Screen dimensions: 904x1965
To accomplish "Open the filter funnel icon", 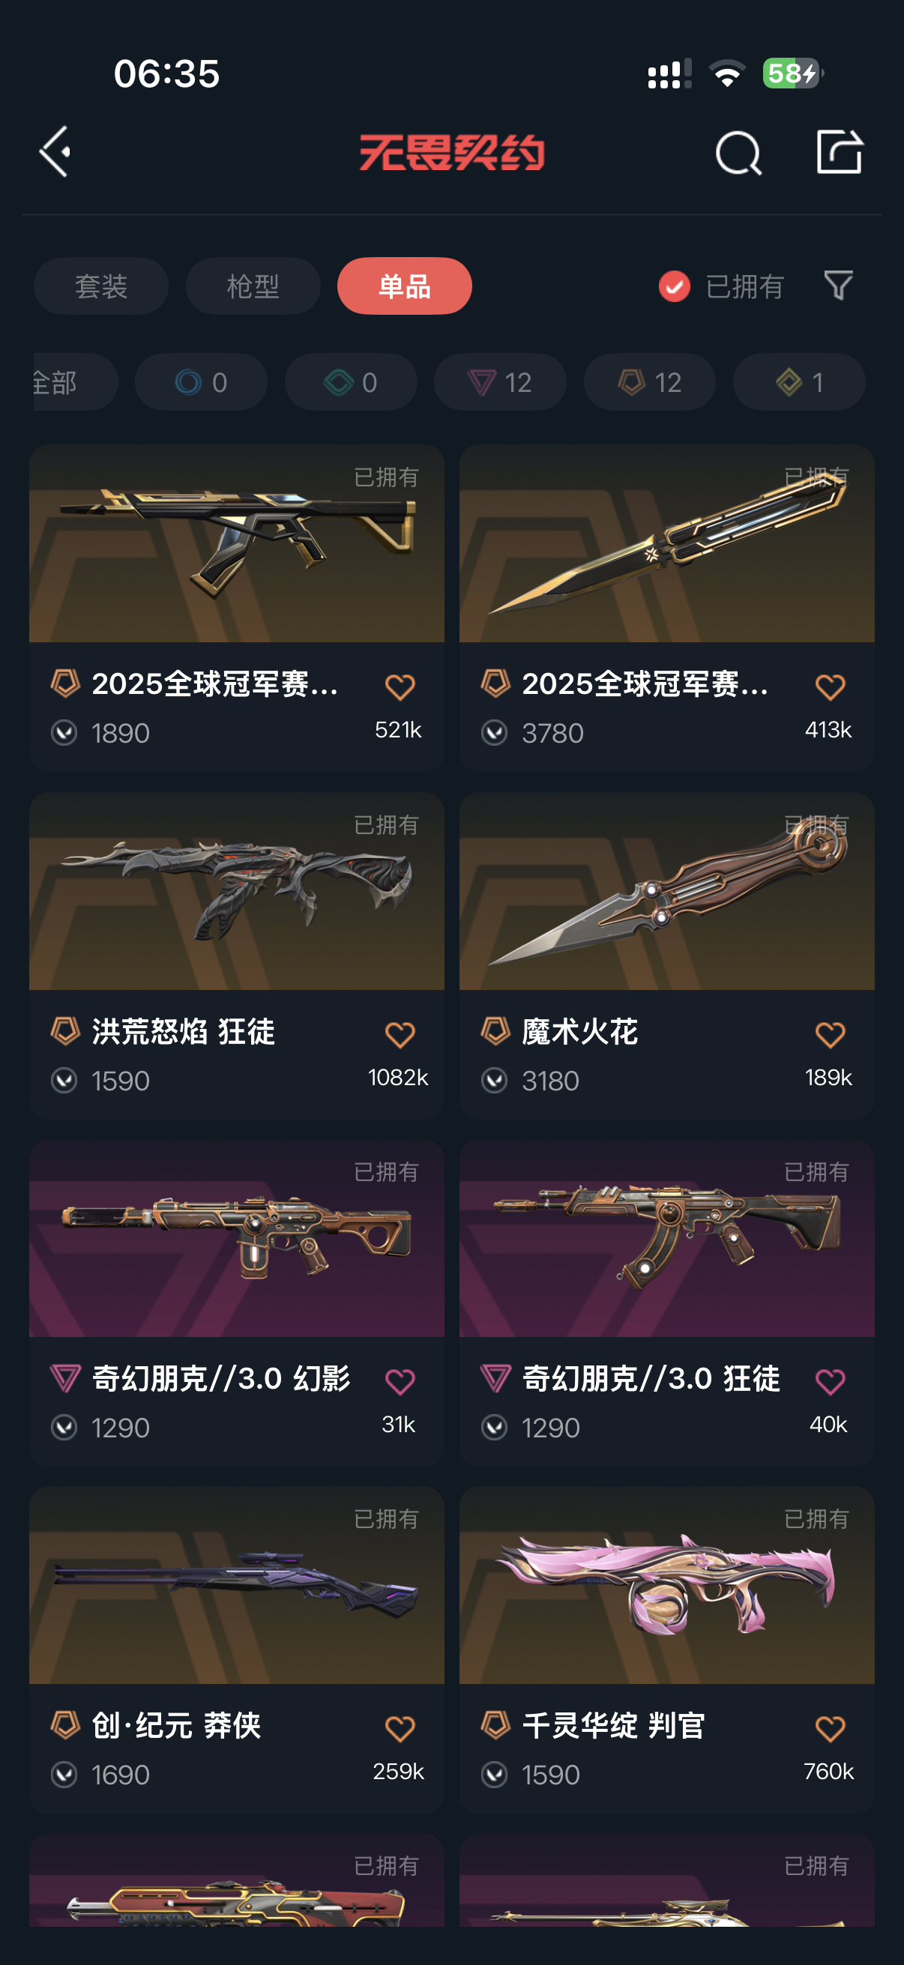I will click(x=837, y=286).
